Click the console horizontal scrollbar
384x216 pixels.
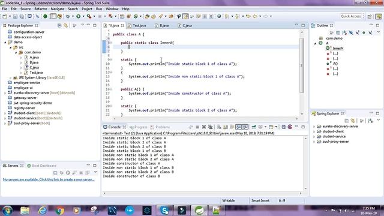(202, 193)
